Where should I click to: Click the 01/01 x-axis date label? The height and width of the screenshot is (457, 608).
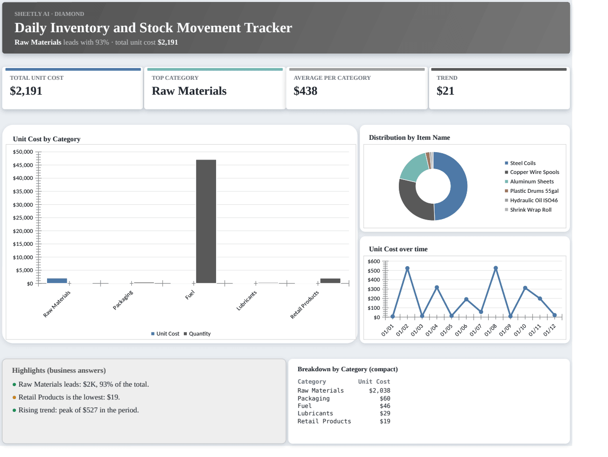click(387, 330)
